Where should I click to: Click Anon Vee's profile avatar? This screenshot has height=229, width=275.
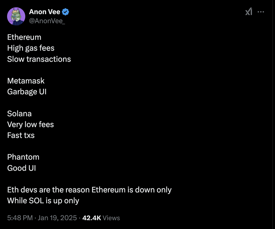click(16, 16)
